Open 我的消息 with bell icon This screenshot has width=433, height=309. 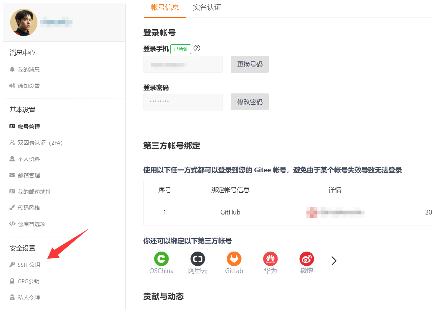pyautogui.click(x=29, y=70)
